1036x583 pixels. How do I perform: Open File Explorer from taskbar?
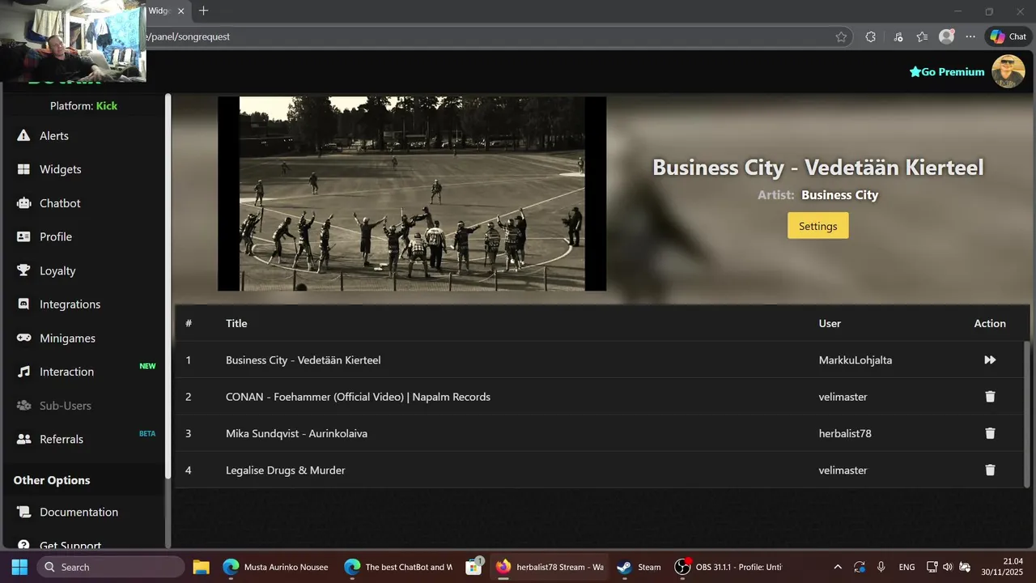coord(201,567)
